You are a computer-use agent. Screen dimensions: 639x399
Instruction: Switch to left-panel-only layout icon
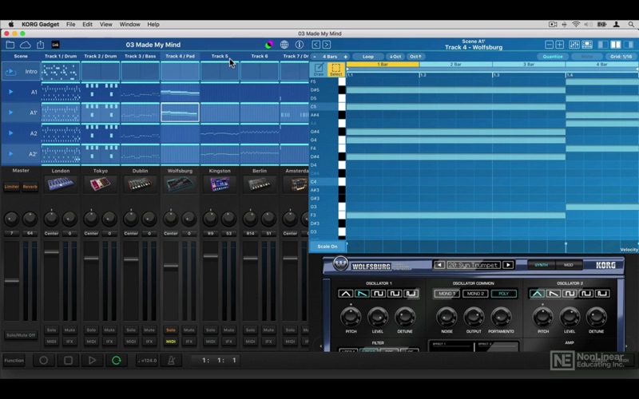click(603, 45)
